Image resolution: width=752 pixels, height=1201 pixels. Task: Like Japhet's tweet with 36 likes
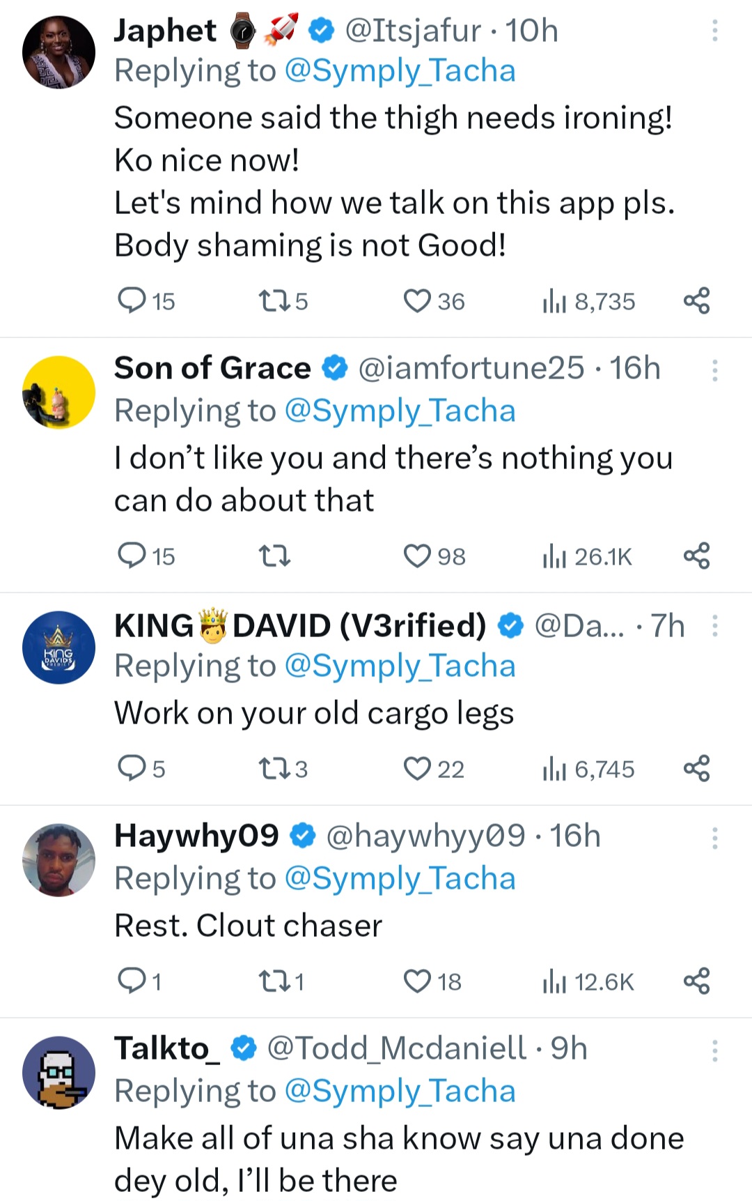[417, 301]
